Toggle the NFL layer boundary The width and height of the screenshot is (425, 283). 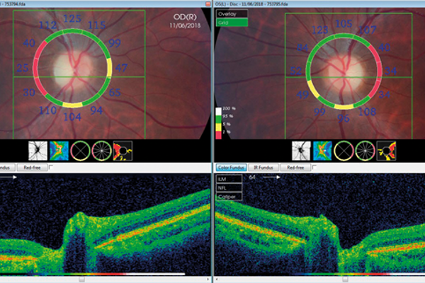tap(229, 188)
